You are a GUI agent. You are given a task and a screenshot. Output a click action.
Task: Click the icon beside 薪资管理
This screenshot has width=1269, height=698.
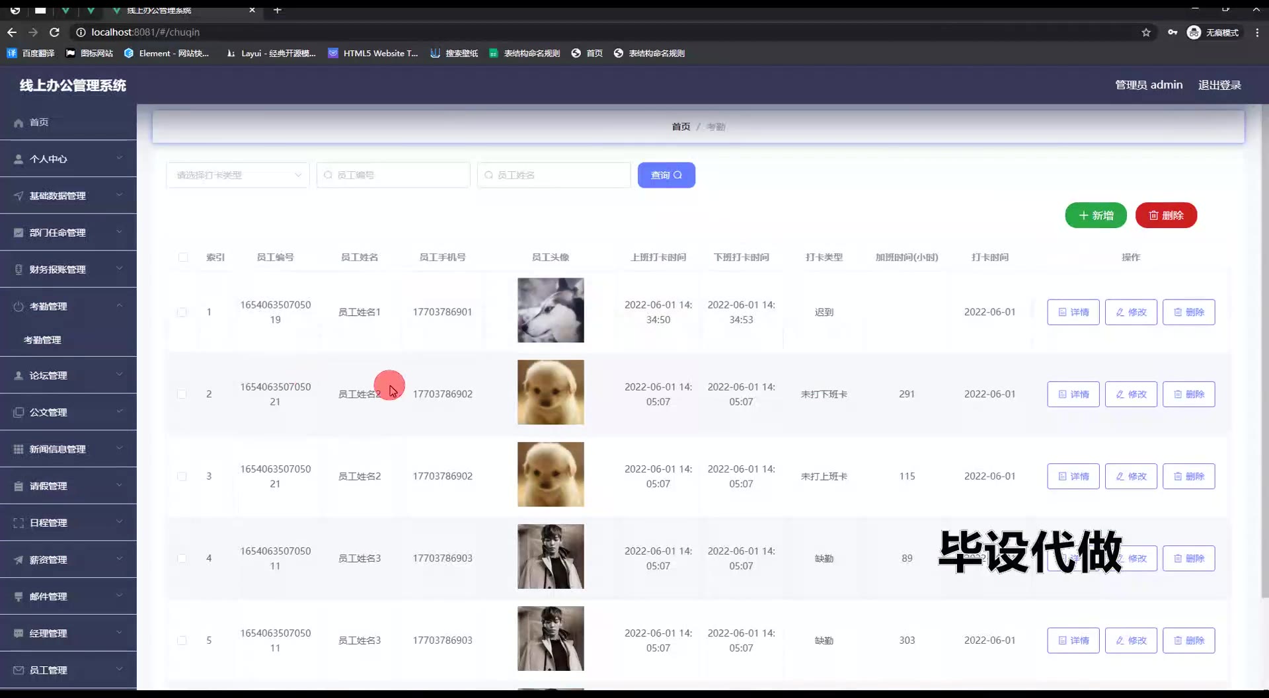click(19, 560)
